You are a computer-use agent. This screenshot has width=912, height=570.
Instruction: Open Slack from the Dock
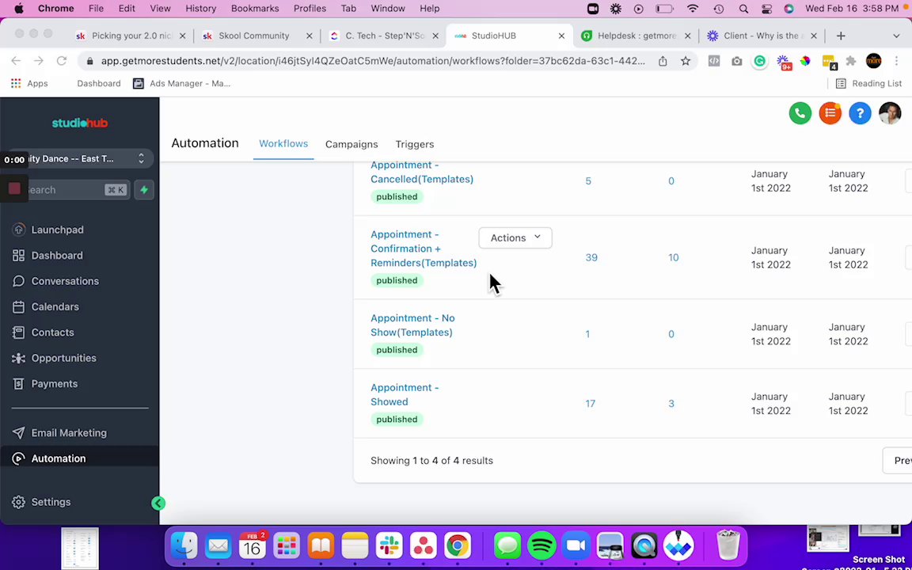(x=389, y=546)
